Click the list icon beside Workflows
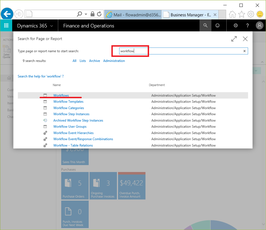266x230 pixels. (x=45, y=95)
